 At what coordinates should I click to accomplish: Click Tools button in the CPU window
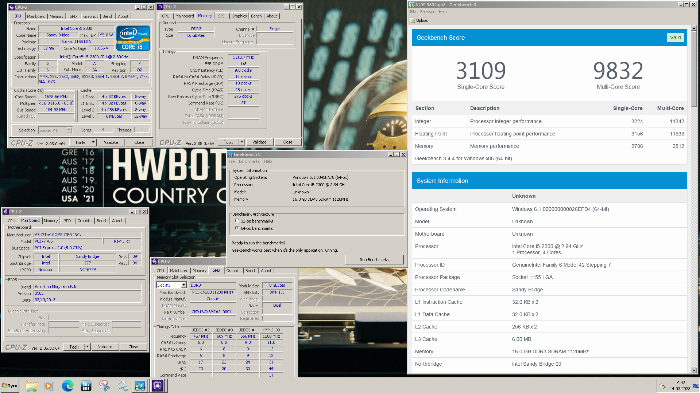[80, 142]
